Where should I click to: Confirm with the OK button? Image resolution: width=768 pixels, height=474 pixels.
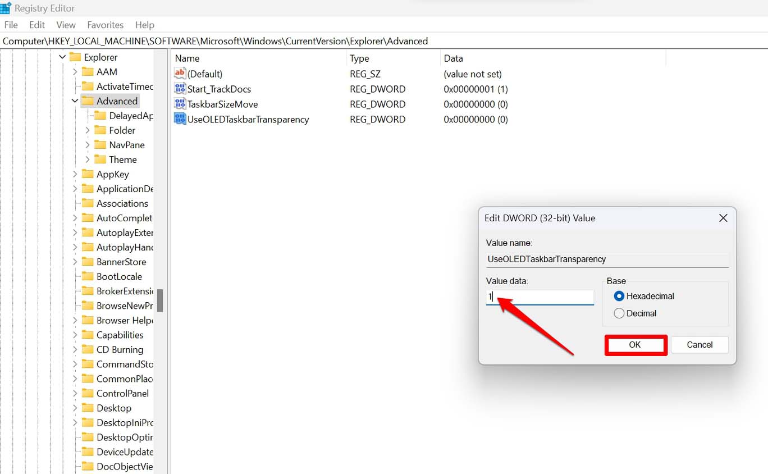pyautogui.click(x=635, y=344)
